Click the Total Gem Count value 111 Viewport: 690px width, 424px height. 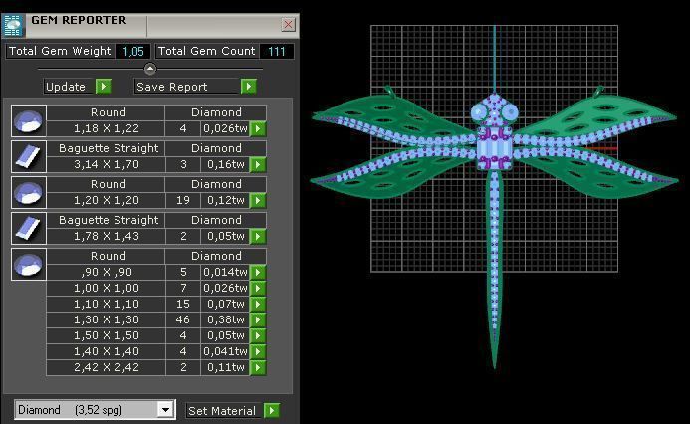(277, 52)
